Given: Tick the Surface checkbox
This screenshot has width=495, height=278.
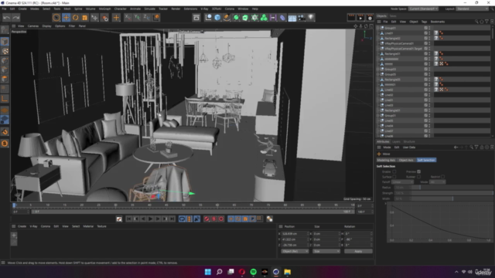Looking at the screenshot, I should [394, 177].
